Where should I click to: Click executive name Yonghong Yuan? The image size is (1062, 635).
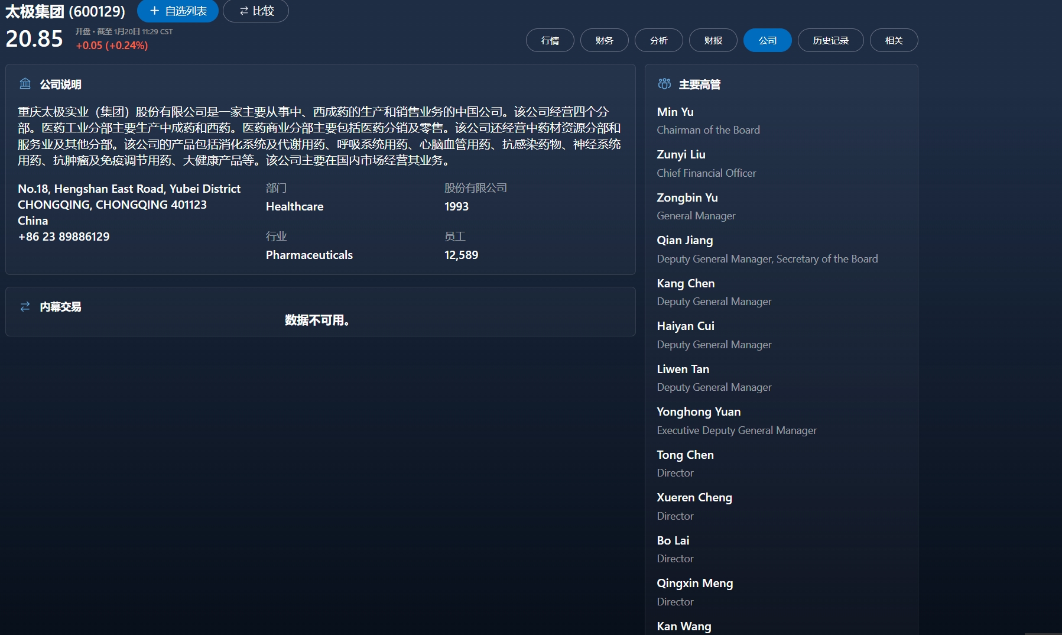tap(699, 412)
